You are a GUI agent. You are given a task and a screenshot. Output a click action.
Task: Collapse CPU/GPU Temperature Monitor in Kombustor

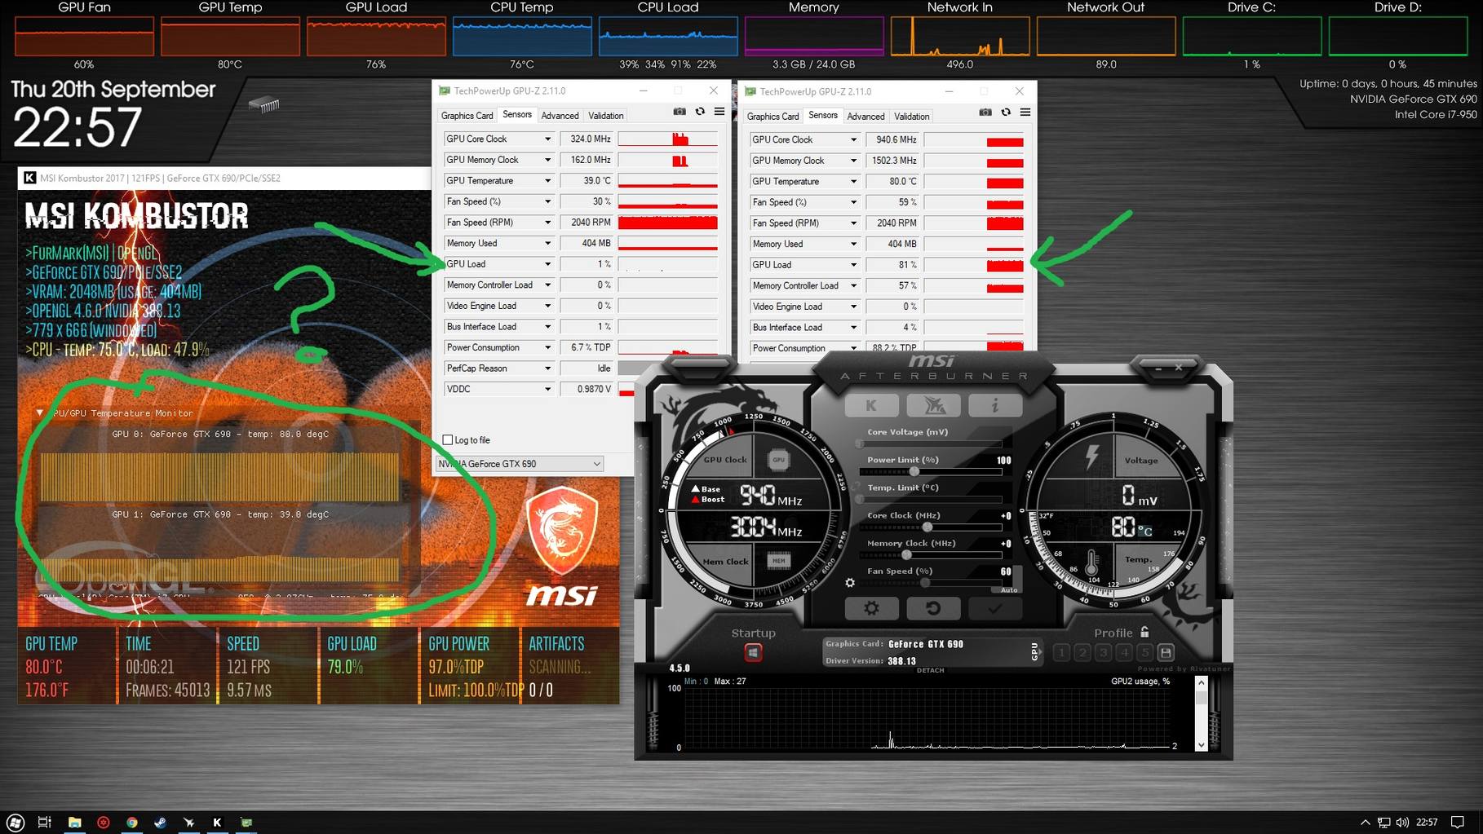point(39,413)
